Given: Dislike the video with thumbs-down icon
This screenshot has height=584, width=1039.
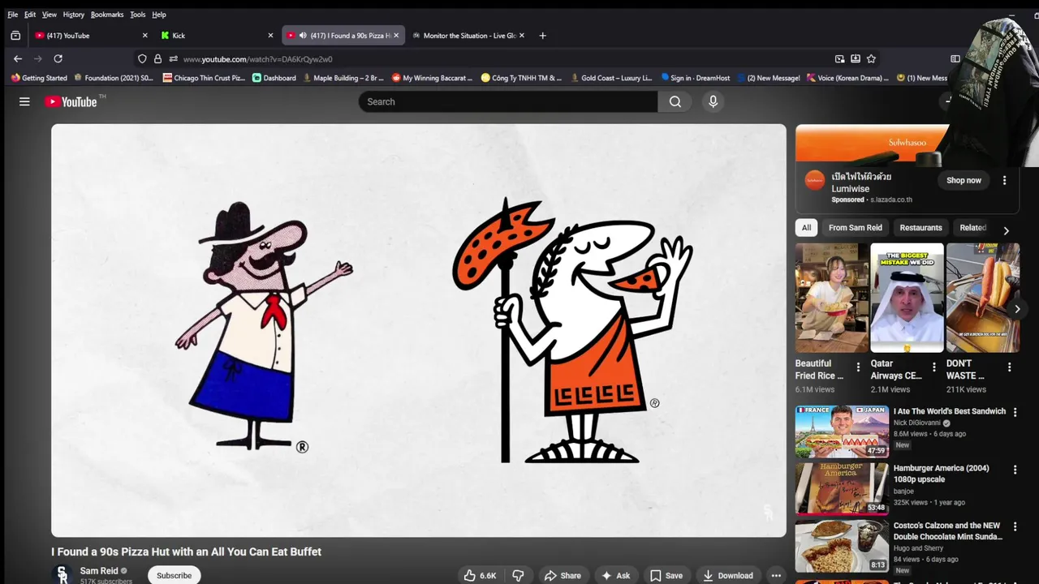Looking at the screenshot, I should click(518, 575).
